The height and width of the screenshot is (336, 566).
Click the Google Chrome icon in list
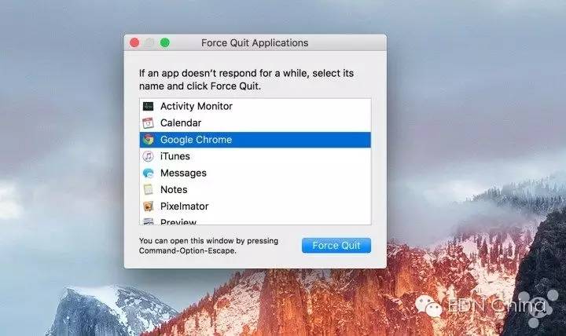tap(148, 140)
